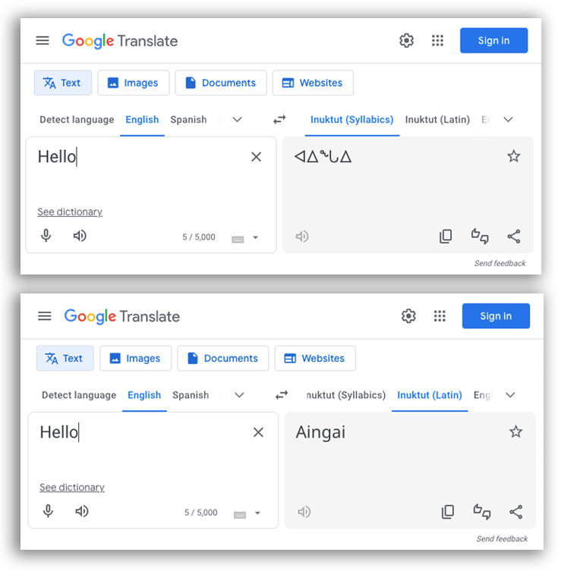Switch to Documents tab in the lower window
The width and height of the screenshot is (561, 571).
[222, 359]
